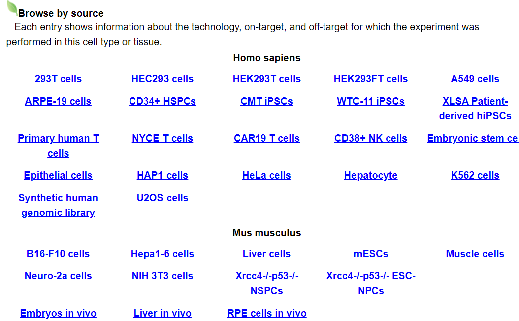Image resolution: width=519 pixels, height=321 pixels.
Task: Open CD38+ NK cells entry
Action: click(x=371, y=138)
